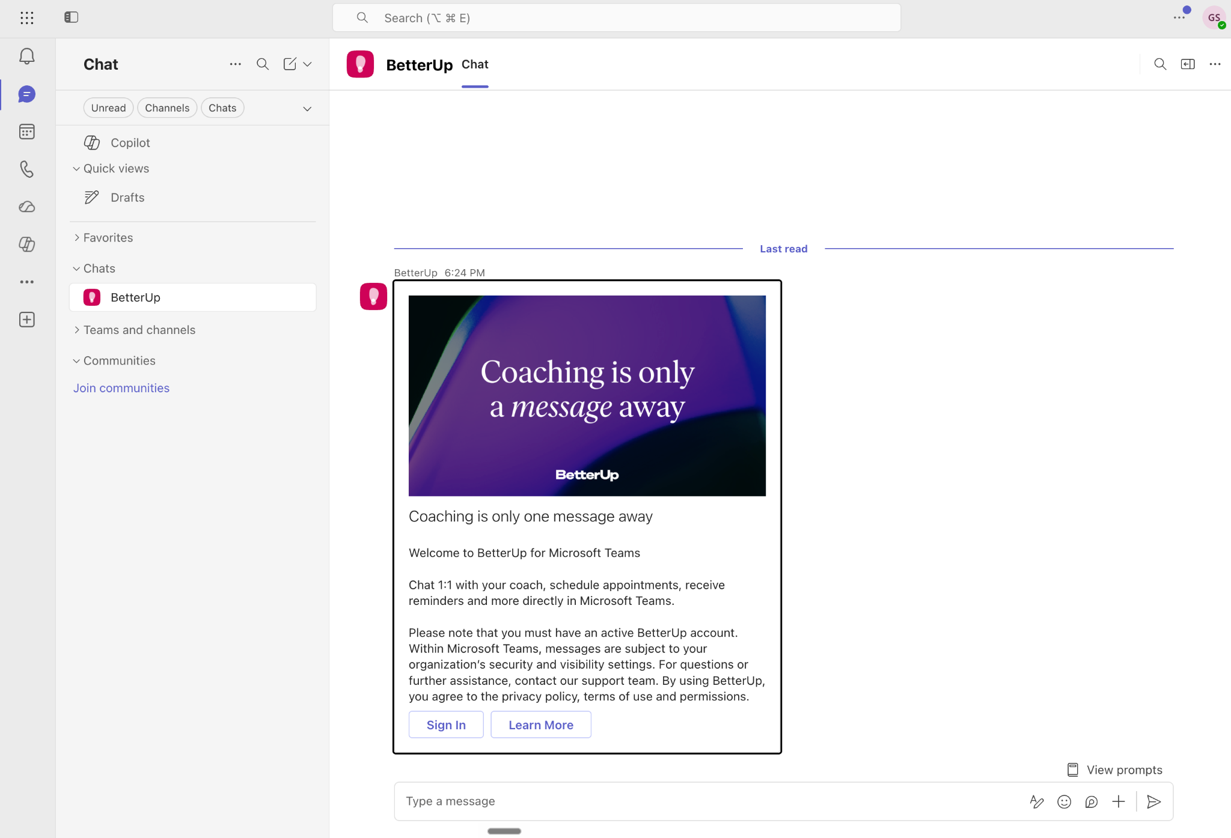This screenshot has width=1231, height=838.
Task: Click the Join communities link
Action: [121, 388]
